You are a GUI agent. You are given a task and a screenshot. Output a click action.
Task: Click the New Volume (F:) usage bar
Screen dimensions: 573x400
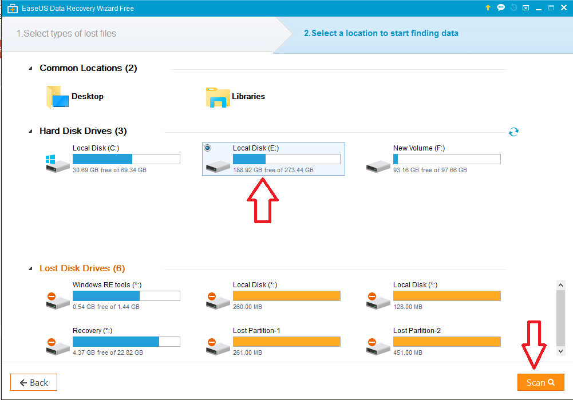[447, 159]
